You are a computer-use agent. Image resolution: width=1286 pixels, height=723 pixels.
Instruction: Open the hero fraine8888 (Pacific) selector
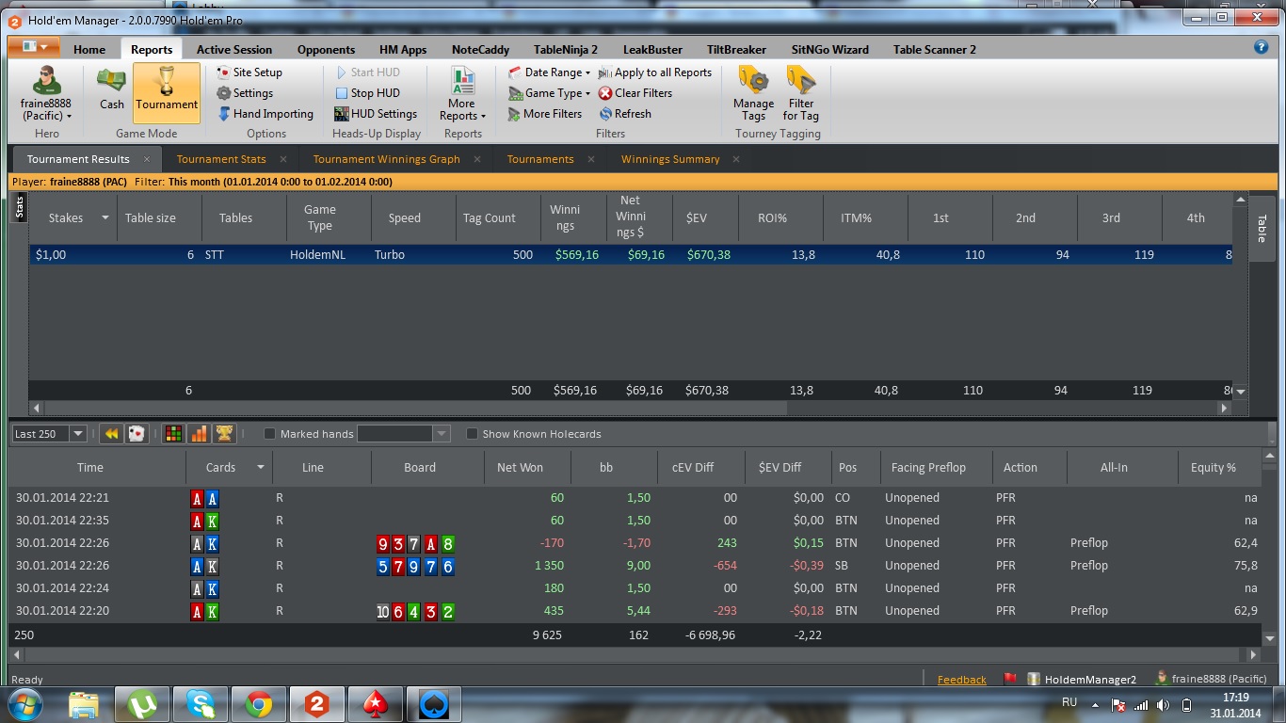pos(46,94)
